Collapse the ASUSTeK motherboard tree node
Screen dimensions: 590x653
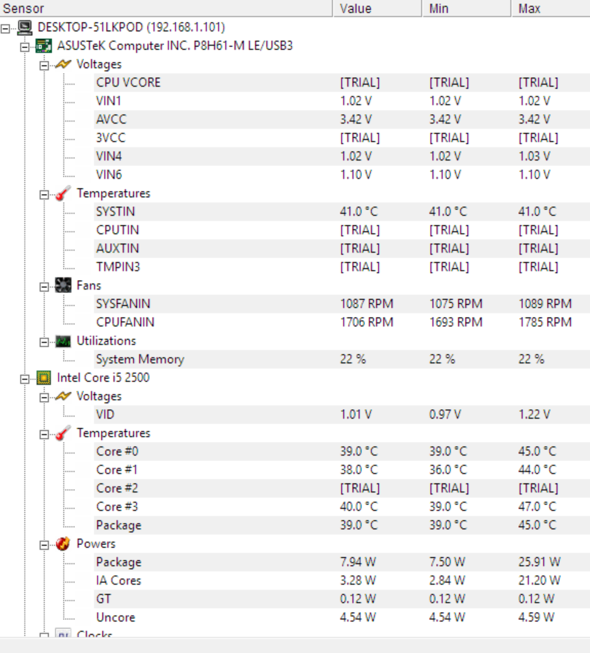pyautogui.click(x=25, y=47)
